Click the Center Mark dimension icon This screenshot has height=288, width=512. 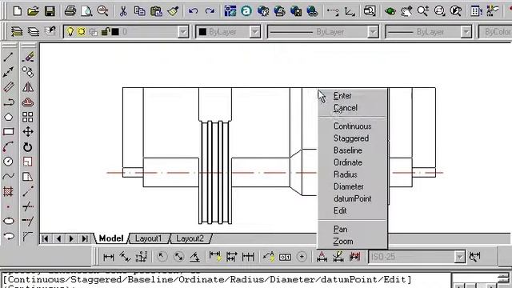(302, 258)
